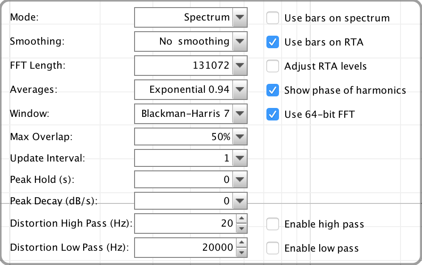This screenshot has height=265, width=422.
Task: Tick the Enable high pass checkbox
Action: (272, 224)
